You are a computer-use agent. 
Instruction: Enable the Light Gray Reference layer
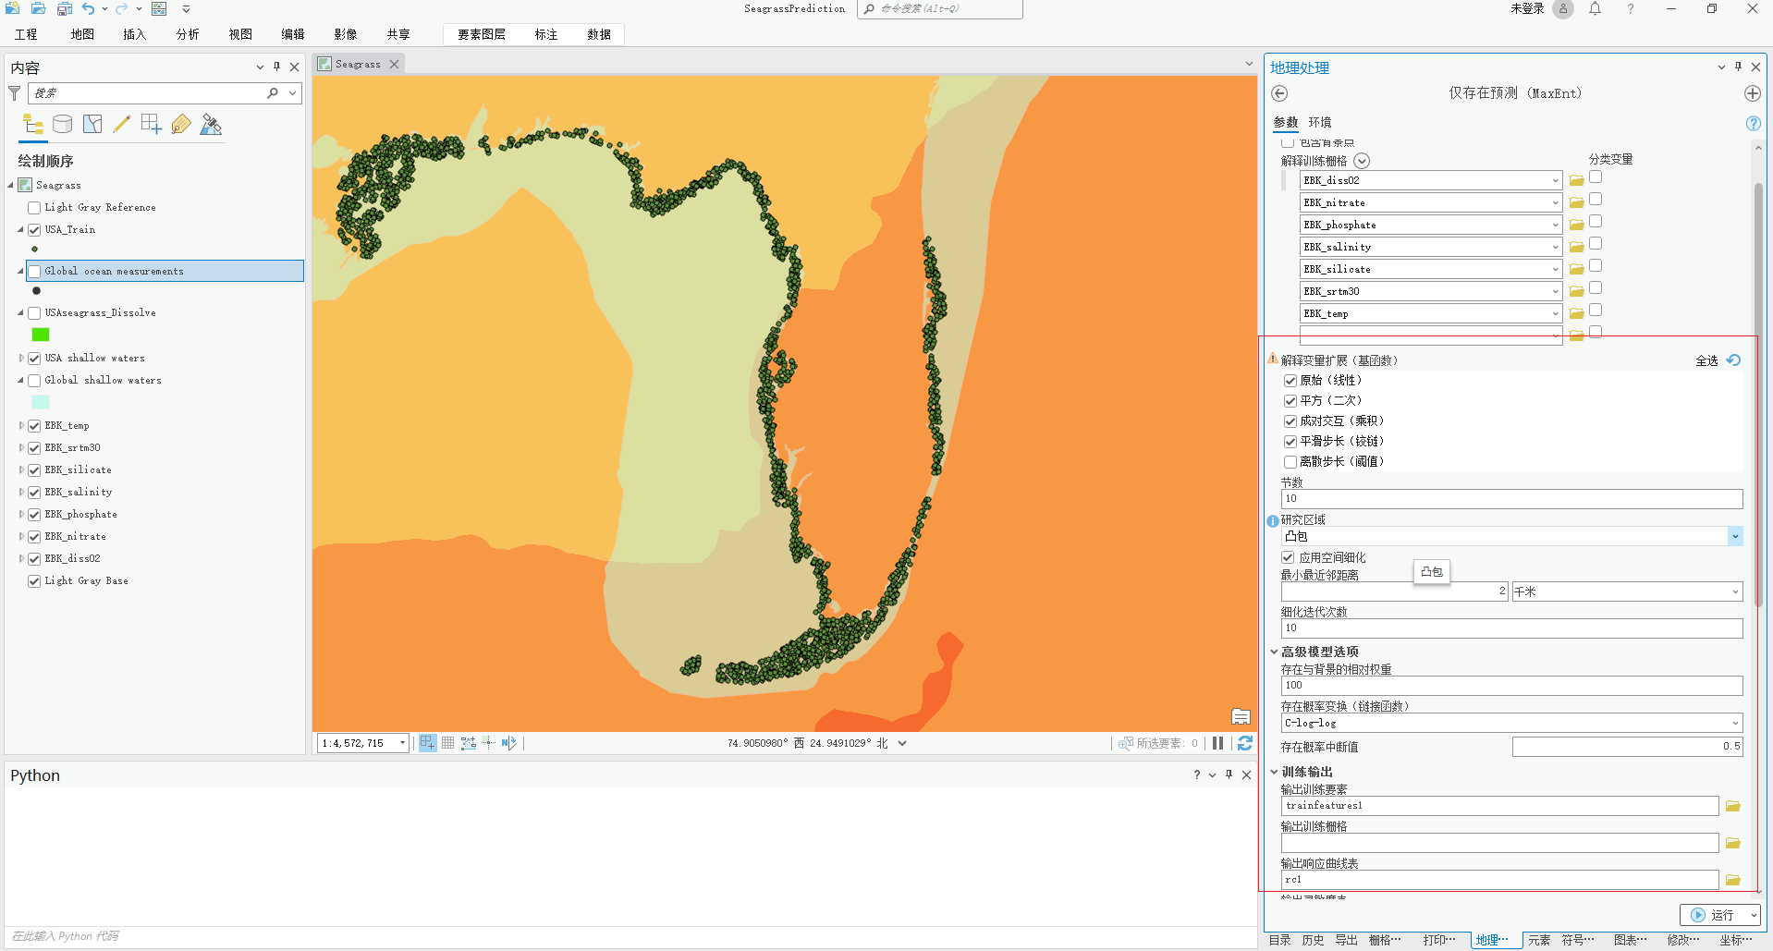point(34,207)
